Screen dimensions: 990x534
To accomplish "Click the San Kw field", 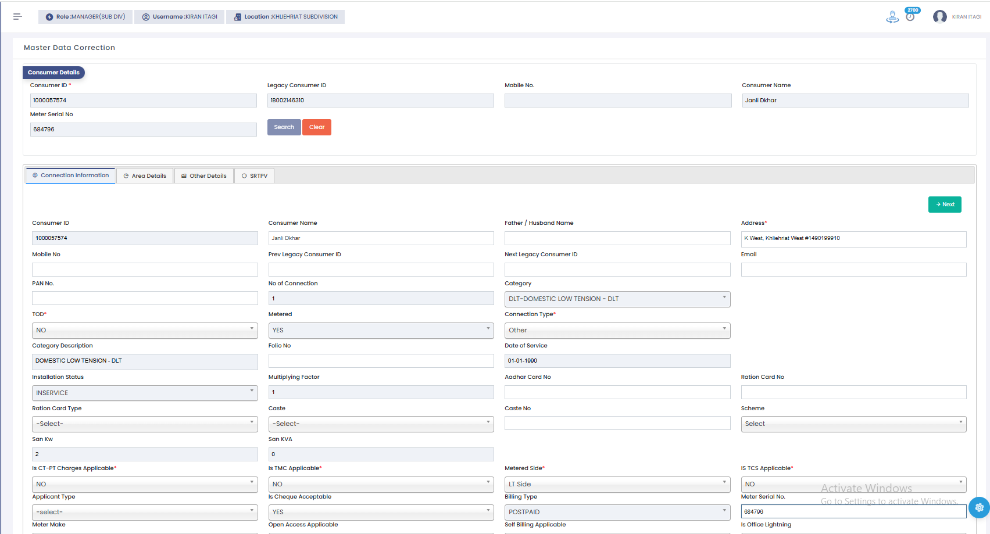I will 145,454.
